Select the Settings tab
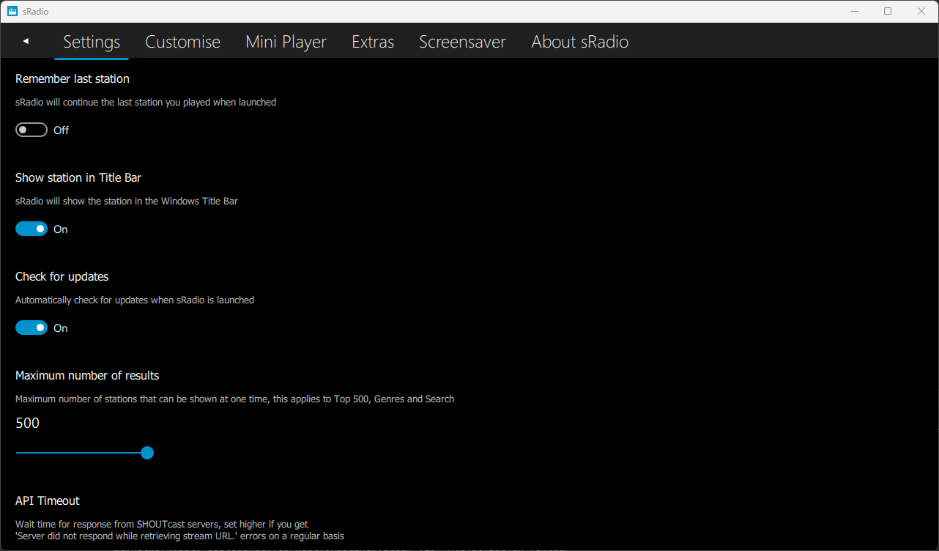 pos(92,42)
